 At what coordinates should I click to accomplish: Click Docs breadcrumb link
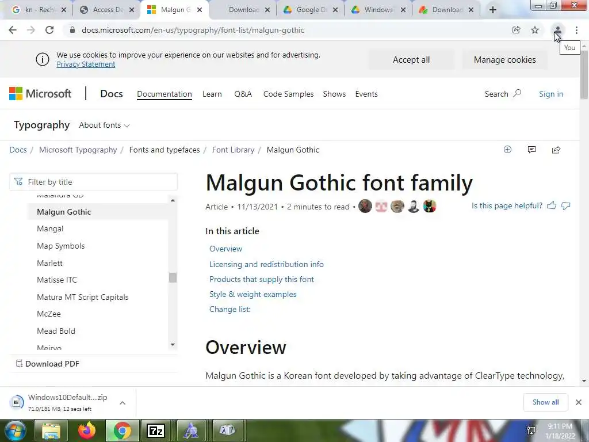[18, 150]
